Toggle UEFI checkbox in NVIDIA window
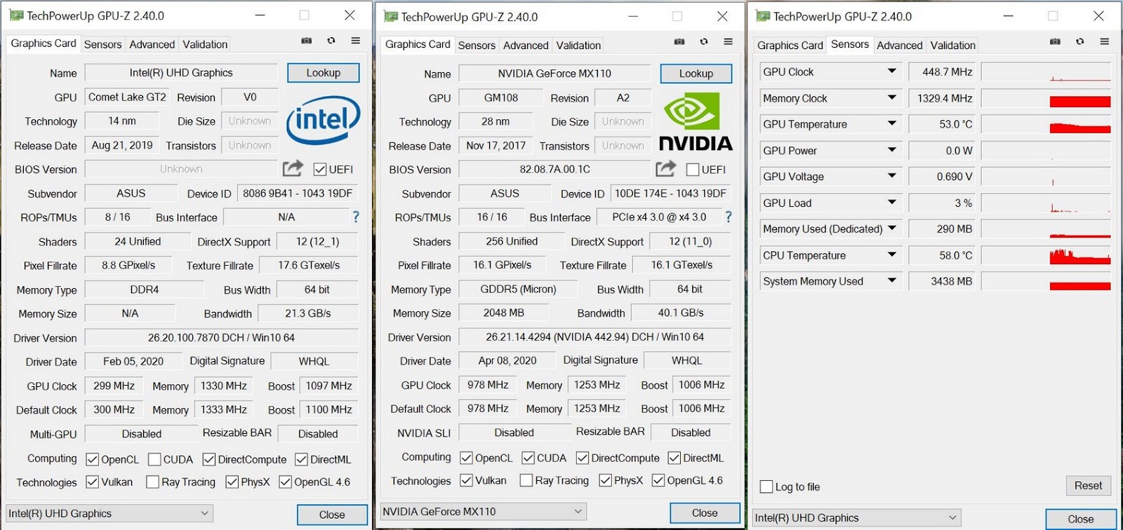Image resolution: width=1123 pixels, height=530 pixels. 693,169
